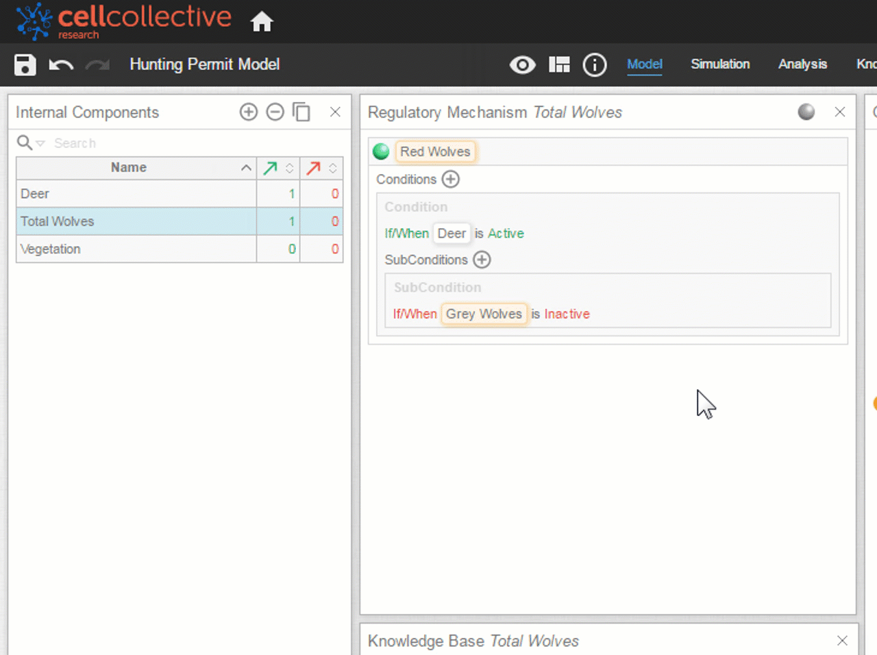Image resolution: width=877 pixels, height=655 pixels.
Task: Select the Total Wolves component row
Action: [x=180, y=221]
